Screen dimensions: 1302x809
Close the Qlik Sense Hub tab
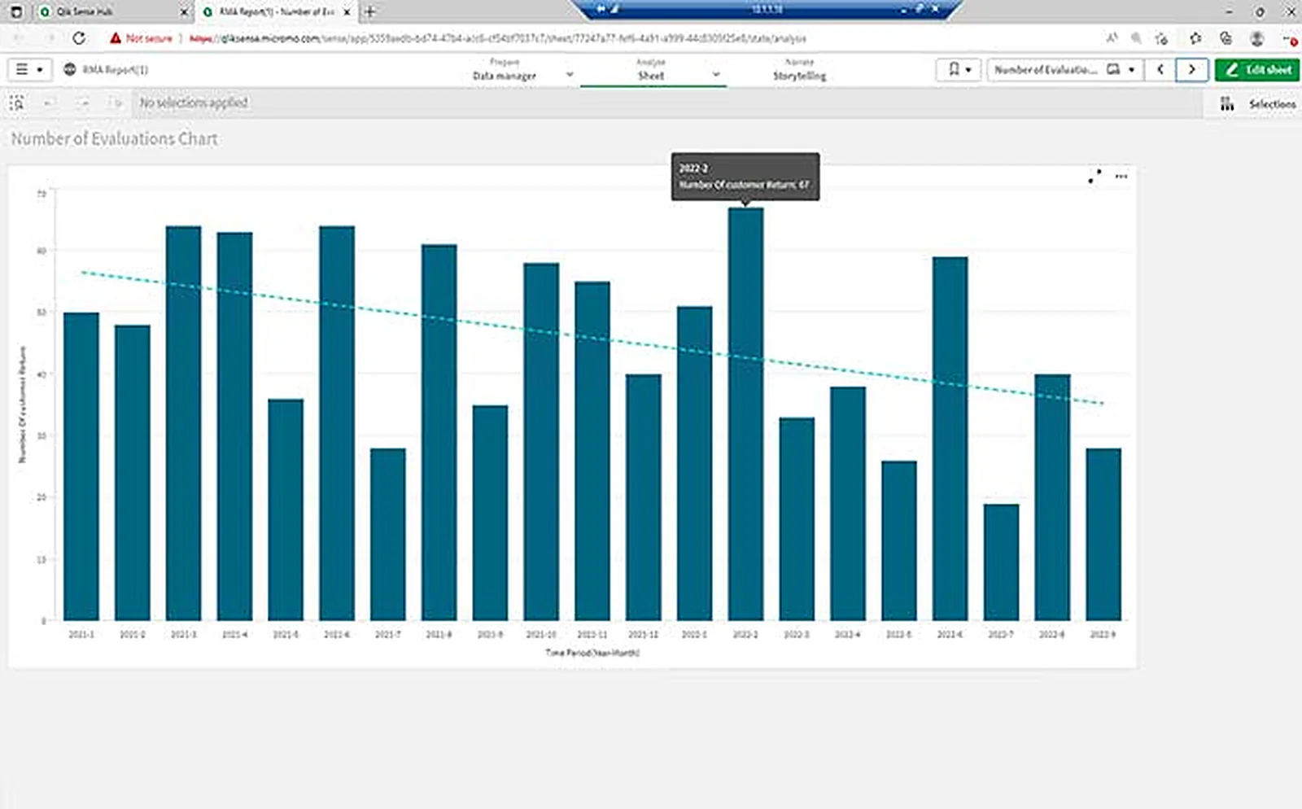coord(183,11)
